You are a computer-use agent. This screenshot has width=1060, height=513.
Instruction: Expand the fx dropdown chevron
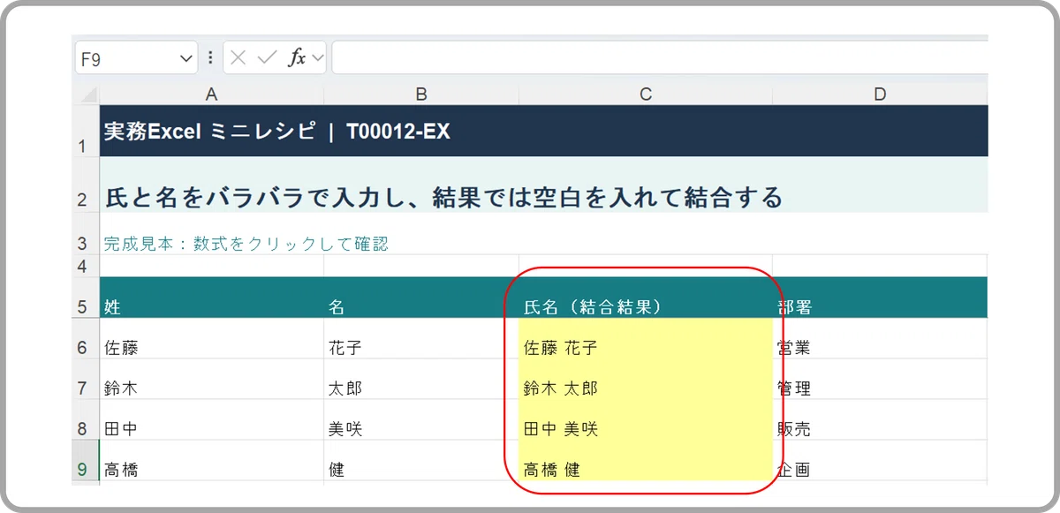click(x=318, y=58)
